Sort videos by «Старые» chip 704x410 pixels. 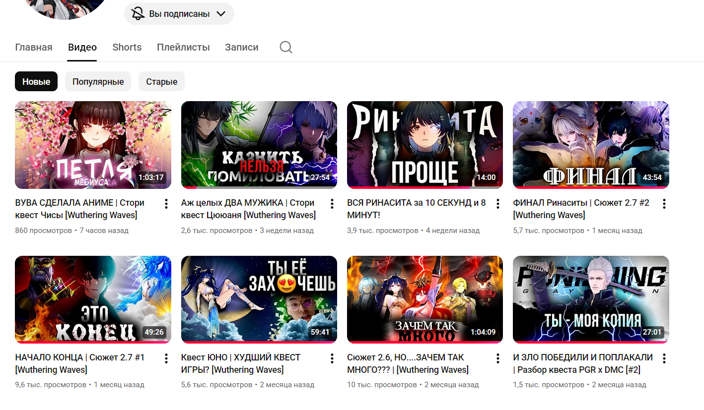pos(162,81)
